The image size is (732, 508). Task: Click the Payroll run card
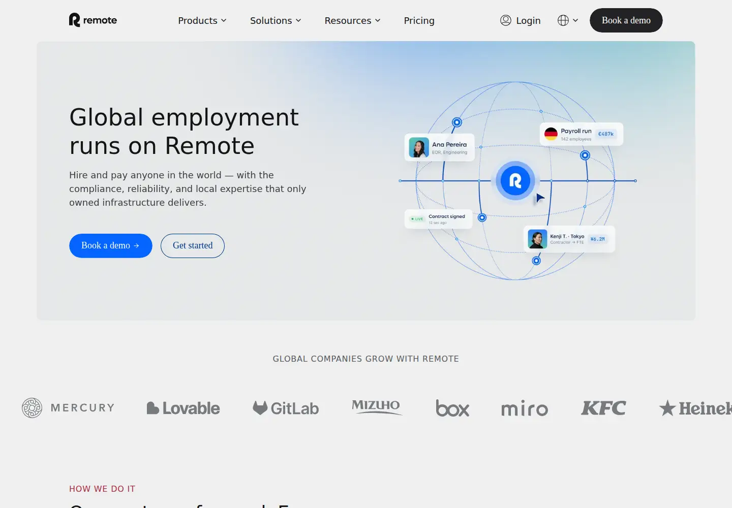(x=581, y=134)
